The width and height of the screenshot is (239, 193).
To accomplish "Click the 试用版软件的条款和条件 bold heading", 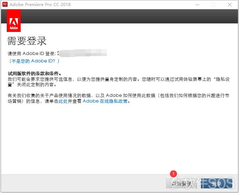I will 35,73.
